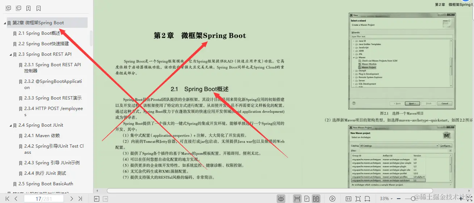Viewport: 474px width, 203px height.
Task: Click the collapse all bookmarks icon
Action: coord(18,8)
